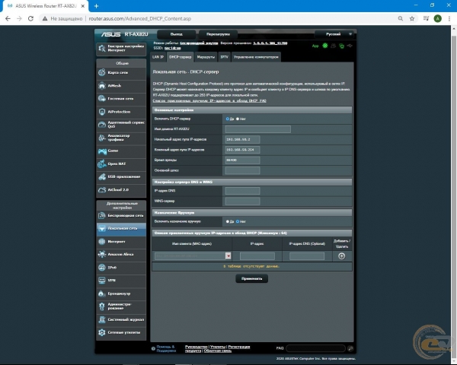Open the Adaptive QoS sidebar icon
The image size is (457, 365).
tap(102, 125)
